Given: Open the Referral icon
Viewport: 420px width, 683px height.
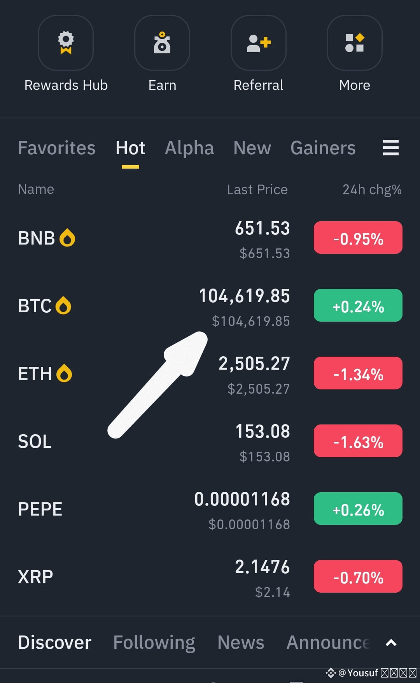Looking at the screenshot, I should pos(259,43).
